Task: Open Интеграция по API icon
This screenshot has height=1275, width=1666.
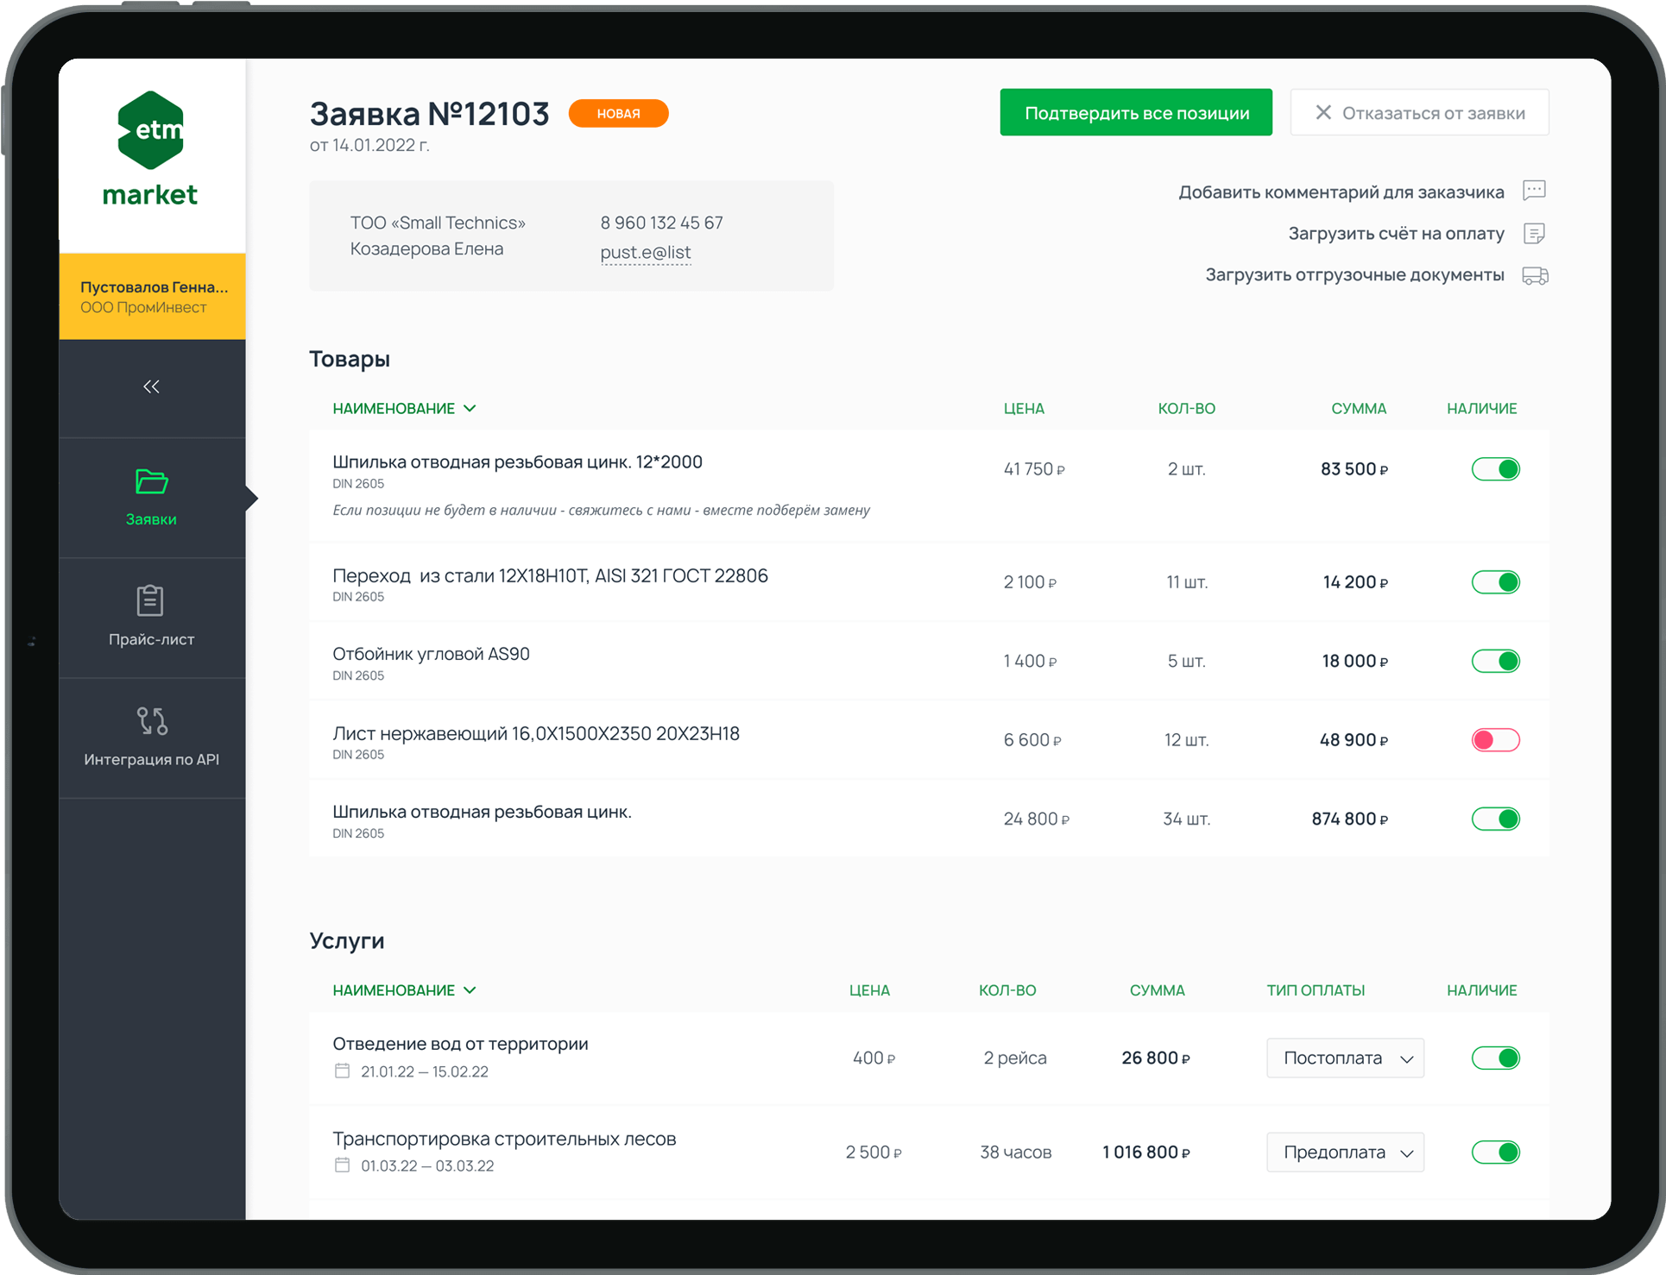Action: [152, 720]
